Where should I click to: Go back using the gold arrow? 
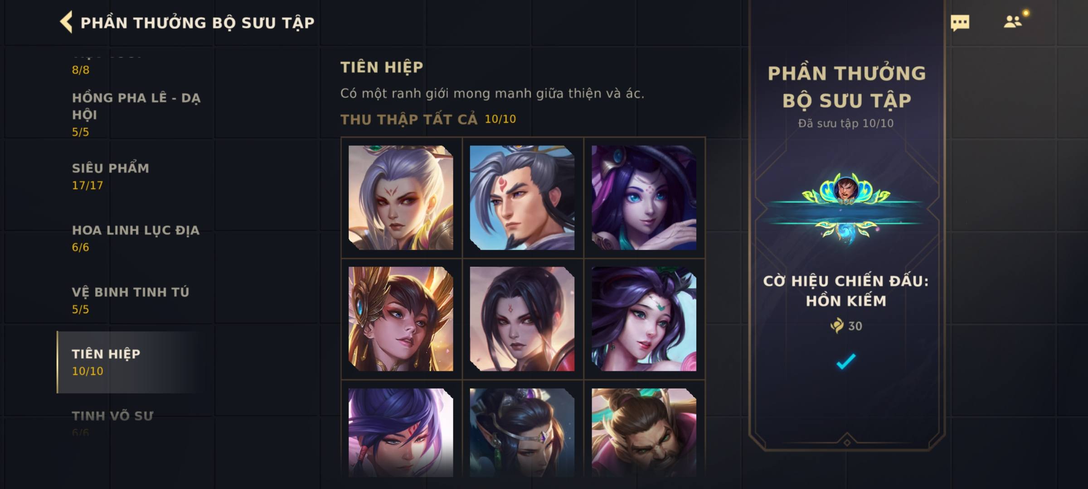coord(66,22)
